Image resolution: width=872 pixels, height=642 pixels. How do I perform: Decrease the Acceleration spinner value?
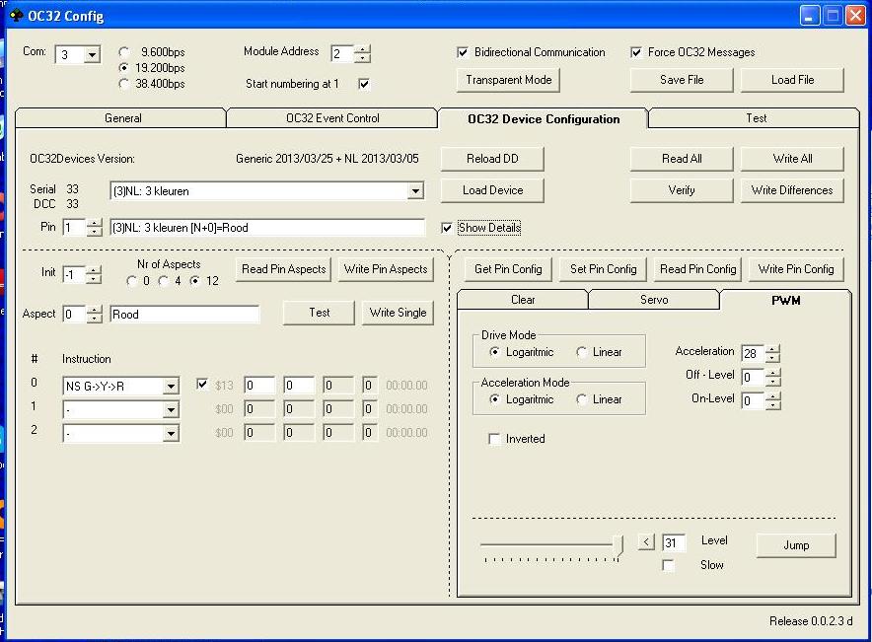(x=772, y=358)
